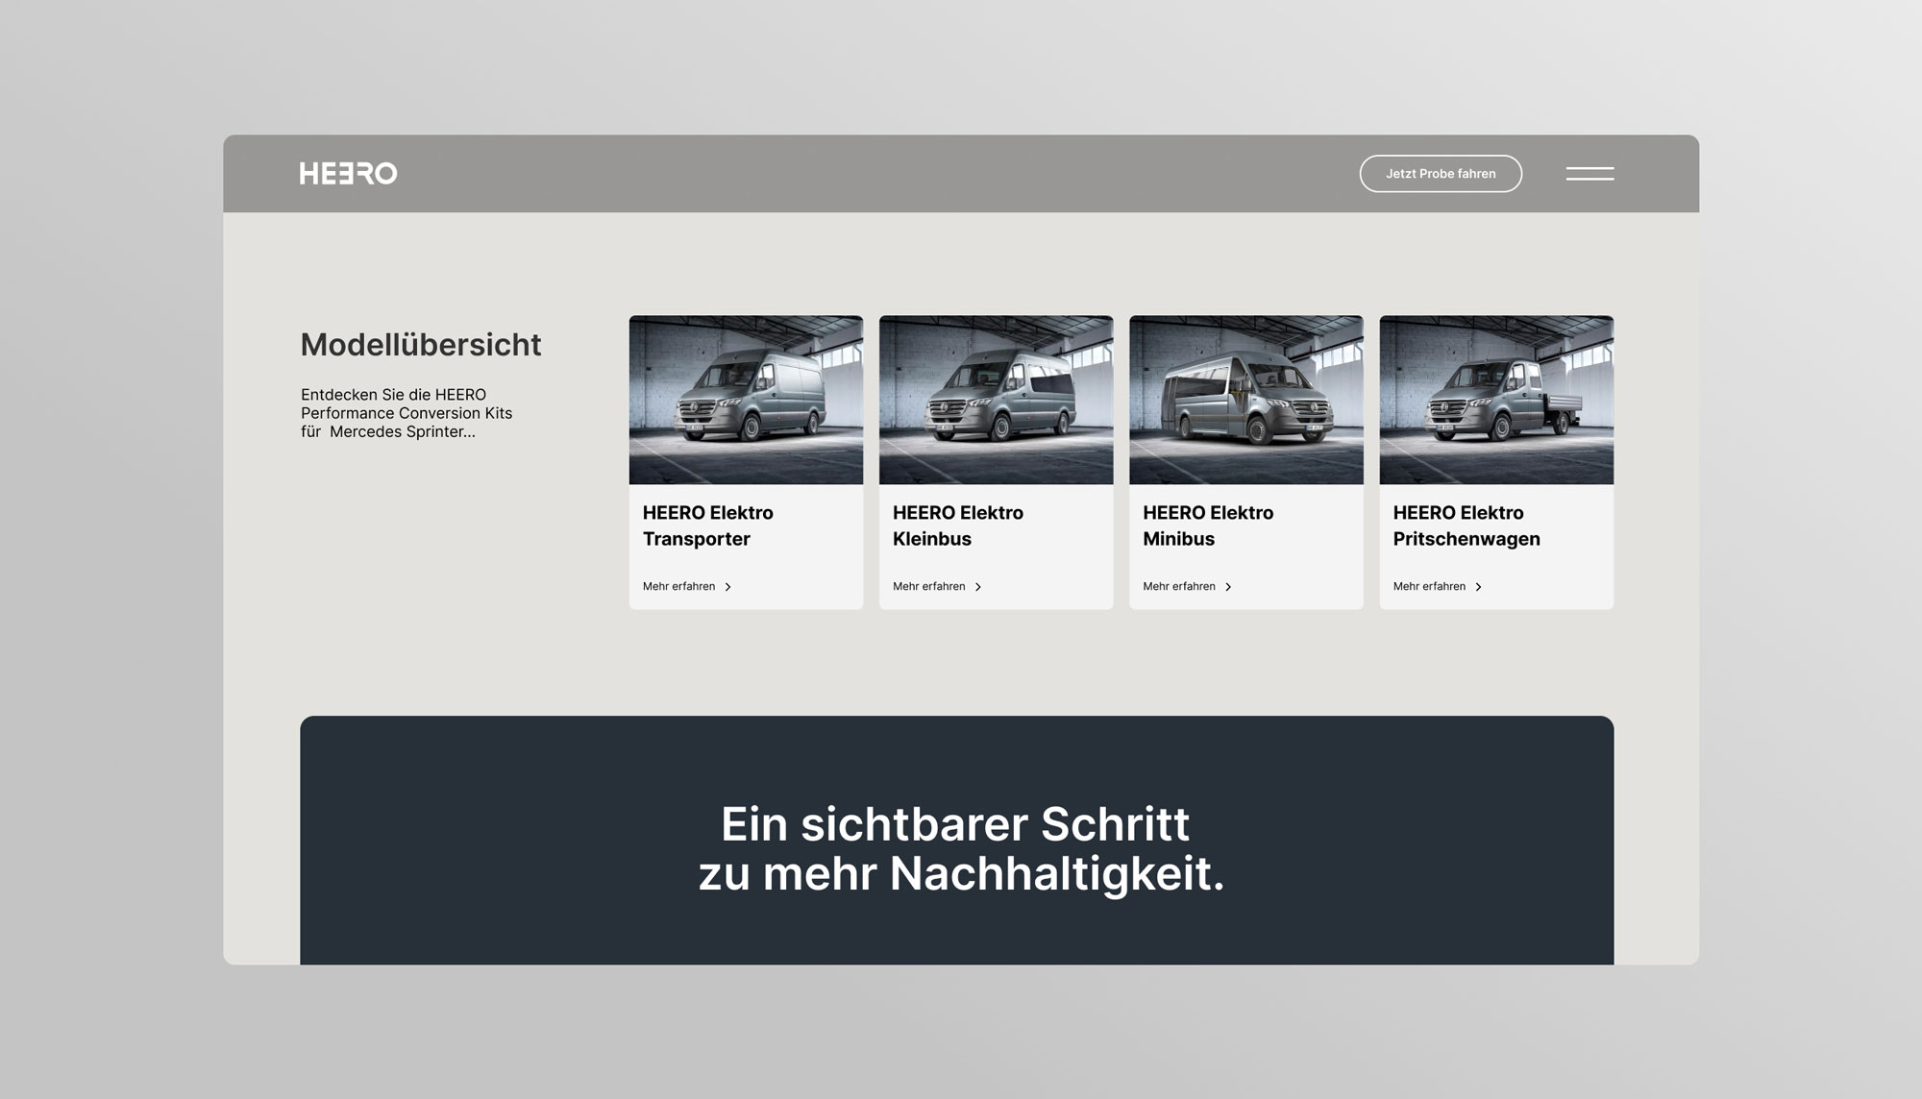Open the Elektro Transporter van thumbnail
1922x1099 pixels.
coord(746,400)
